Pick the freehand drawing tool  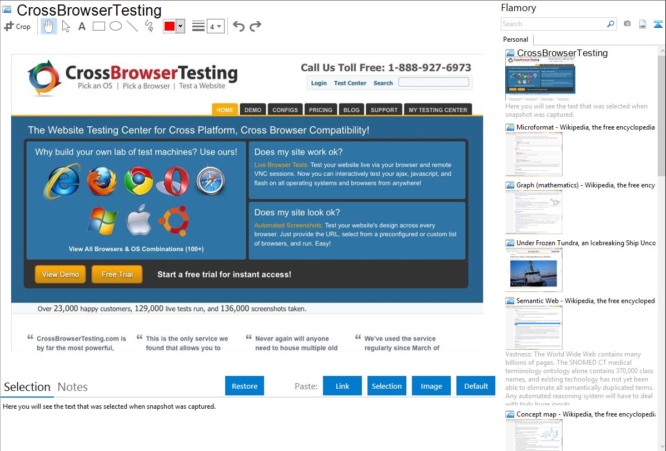(149, 26)
